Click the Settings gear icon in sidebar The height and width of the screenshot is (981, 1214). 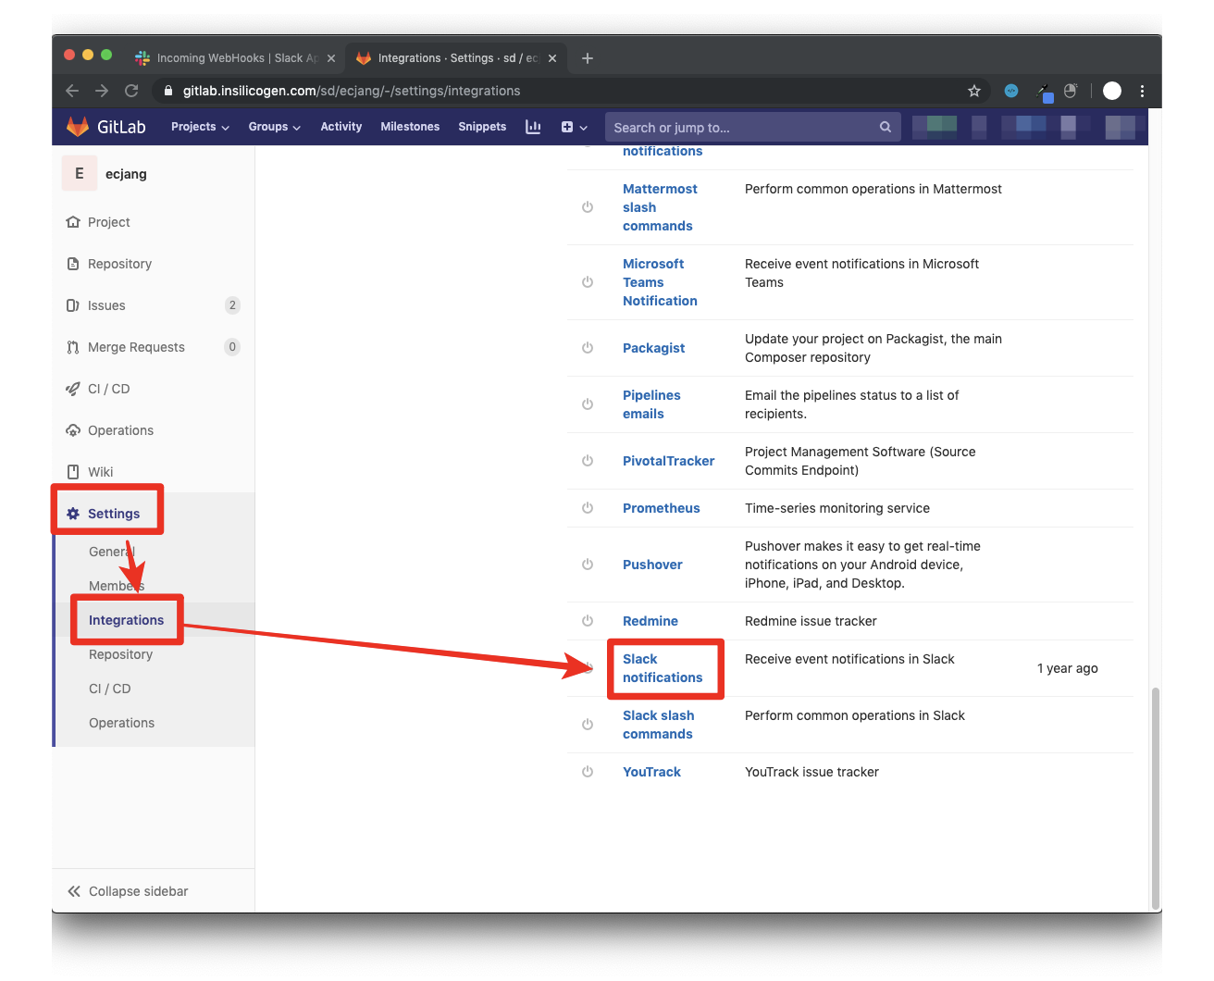[x=73, y=514]
